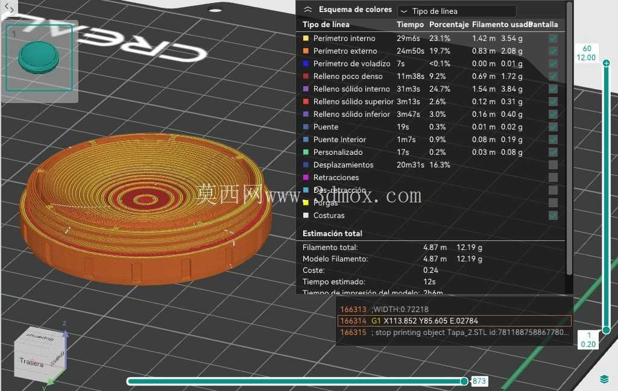Viewport: 618px width, 391px height.
Task: Click the Desplazamientos time 20m31s
Action: point(411,164)
